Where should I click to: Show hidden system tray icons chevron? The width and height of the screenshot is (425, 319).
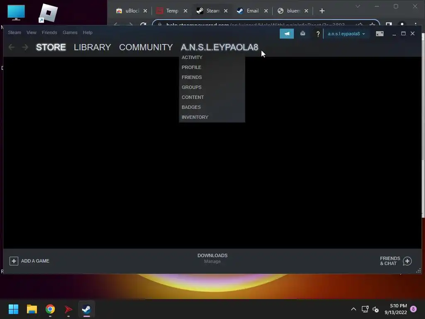pos(354,309)
